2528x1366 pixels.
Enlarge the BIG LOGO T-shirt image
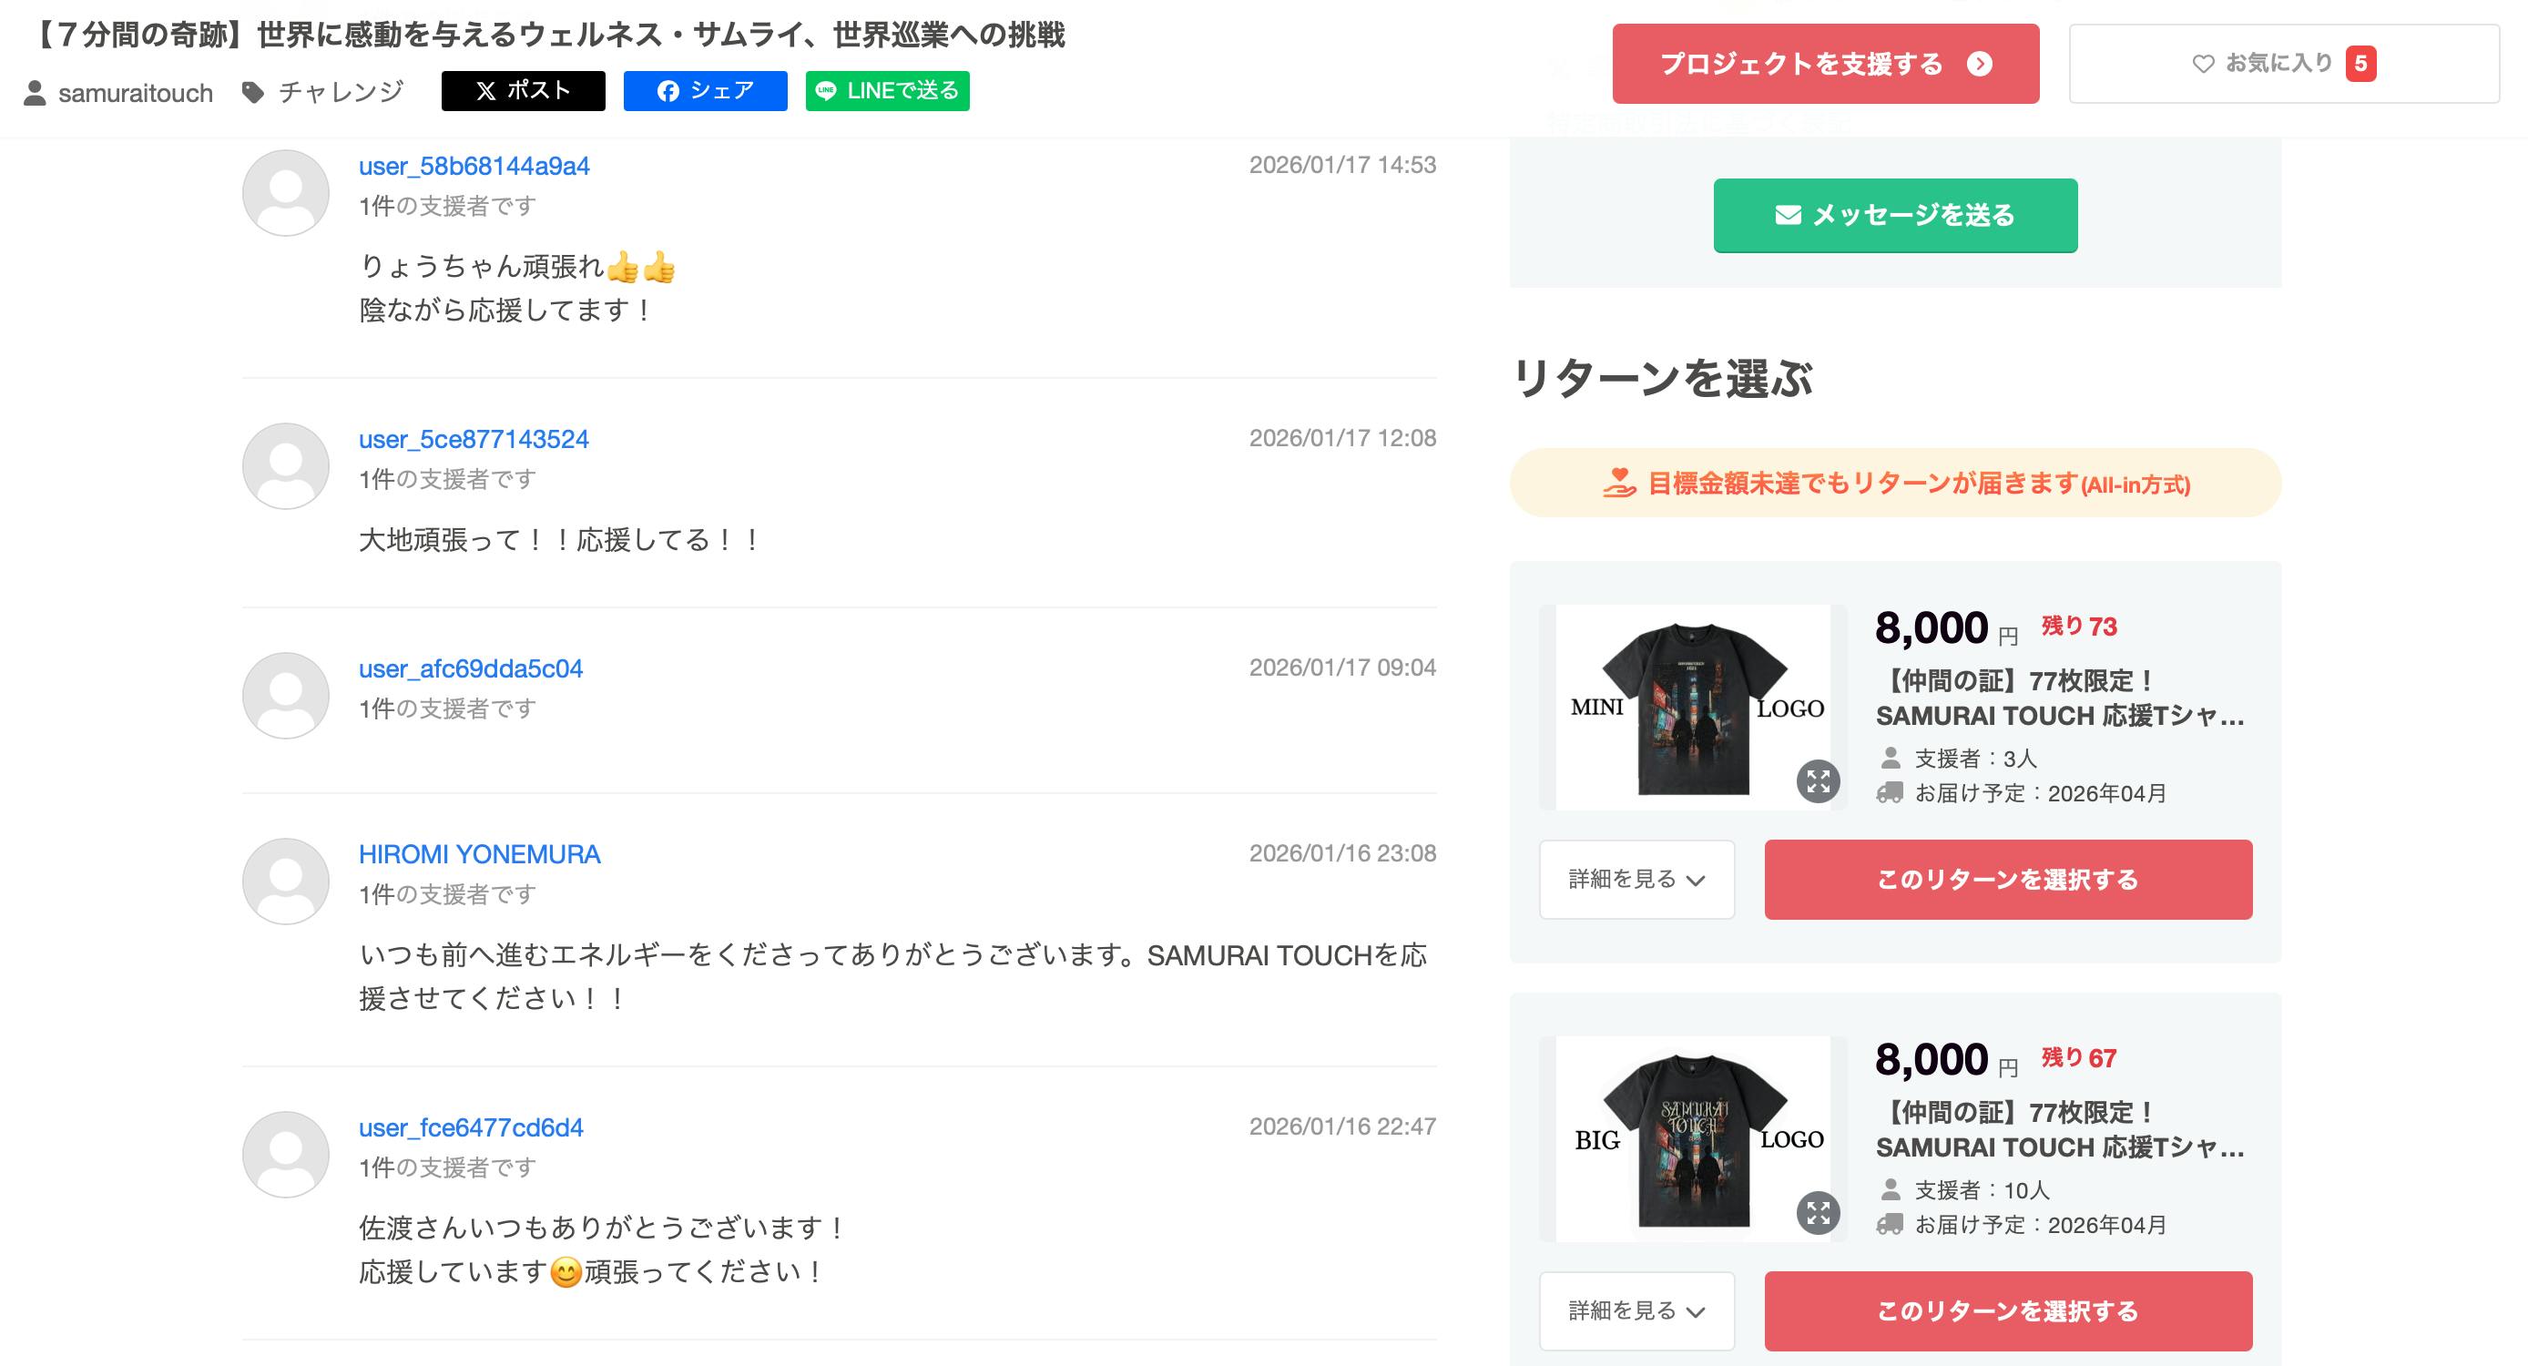(1818, 1213)
